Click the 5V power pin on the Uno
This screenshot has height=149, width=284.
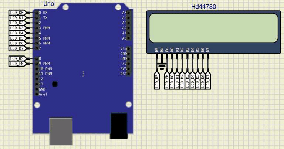click(128, 64)
